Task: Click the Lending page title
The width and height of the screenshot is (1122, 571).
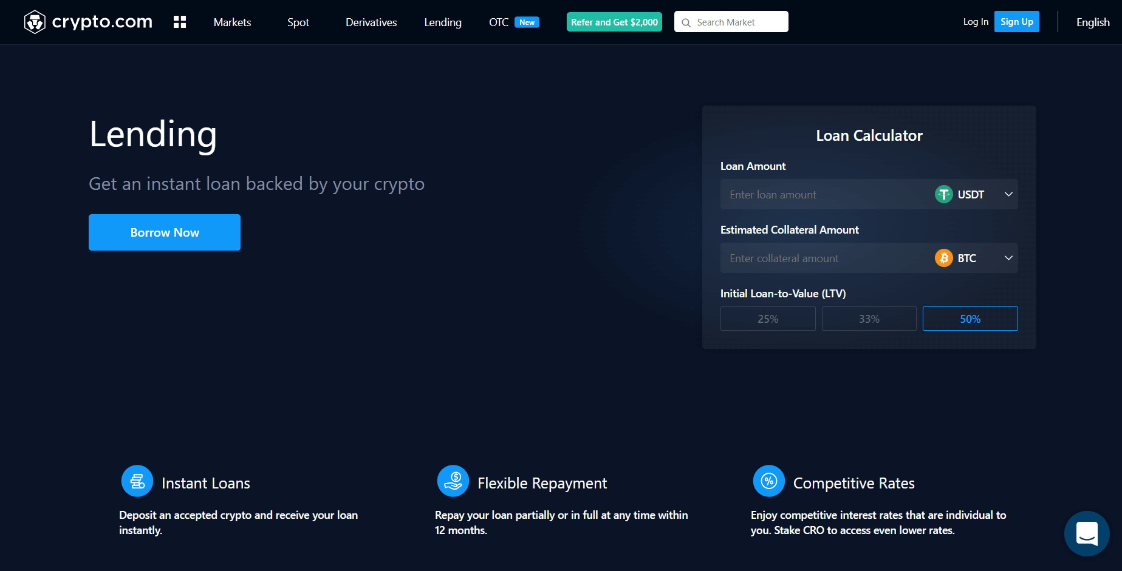Action: pos(153,135)
